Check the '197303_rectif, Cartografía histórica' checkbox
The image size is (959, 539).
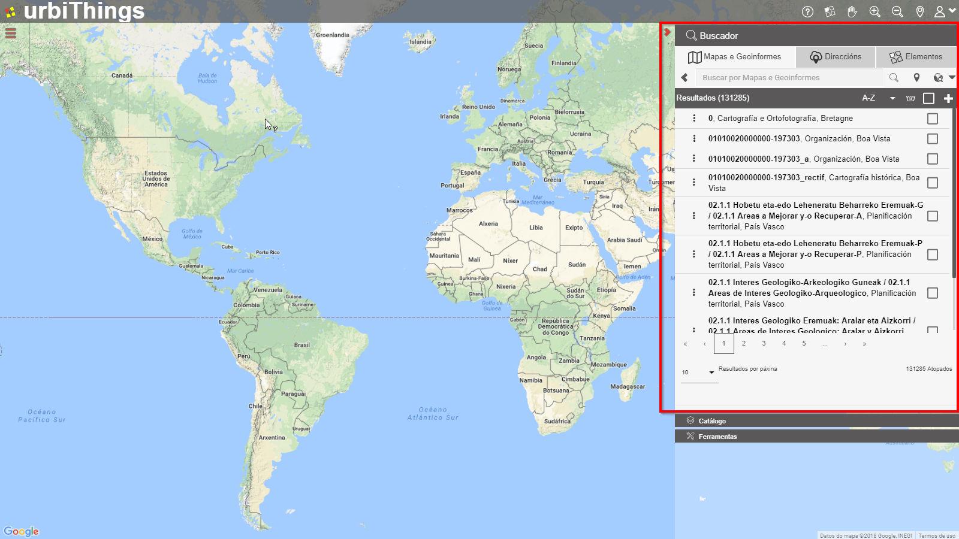(933, 183)
